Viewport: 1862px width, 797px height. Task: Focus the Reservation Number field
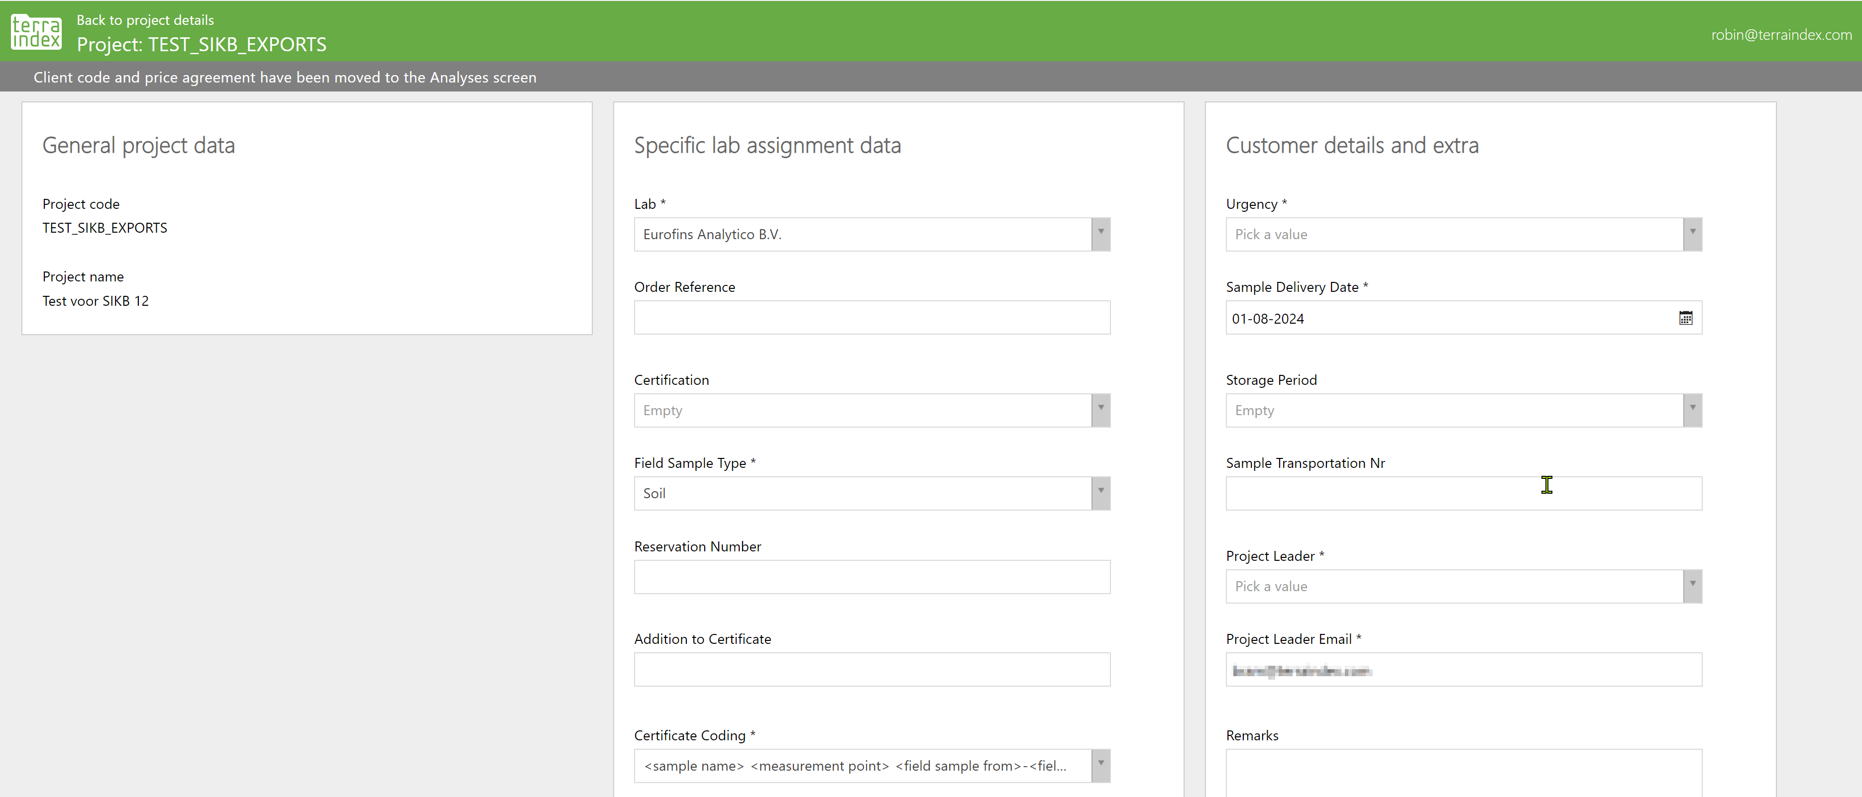tap(871, 577)
